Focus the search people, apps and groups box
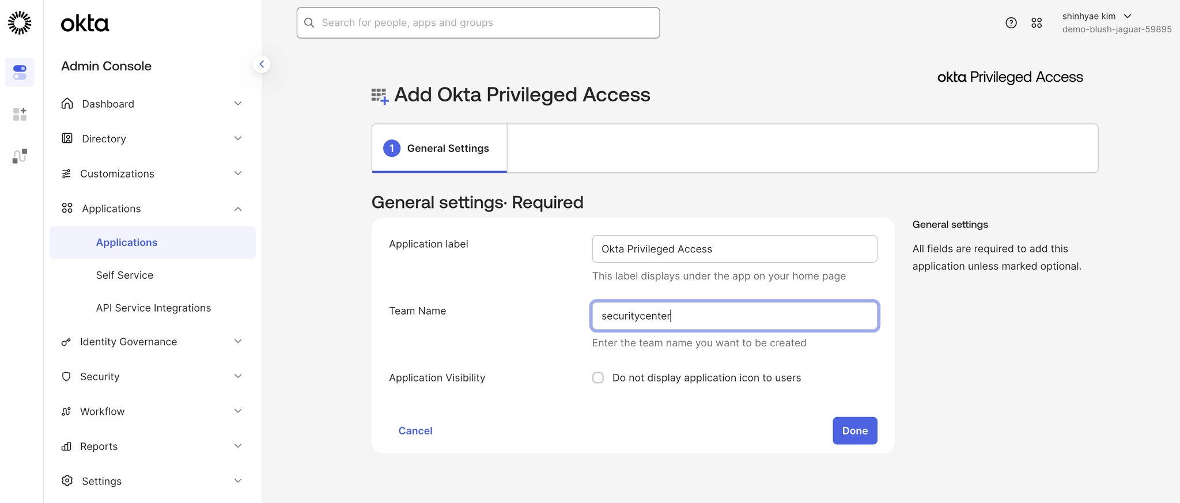This screenshot has width=1180, height=503. coord(478,22)
